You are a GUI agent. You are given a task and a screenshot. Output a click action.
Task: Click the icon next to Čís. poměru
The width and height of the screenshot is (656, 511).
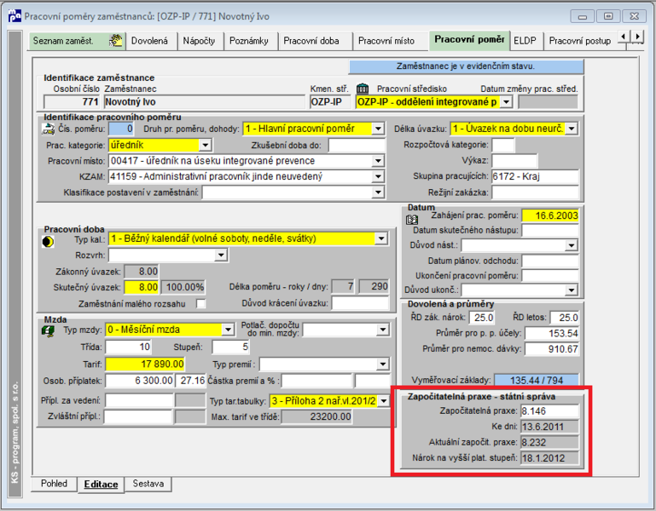point(48,129)
